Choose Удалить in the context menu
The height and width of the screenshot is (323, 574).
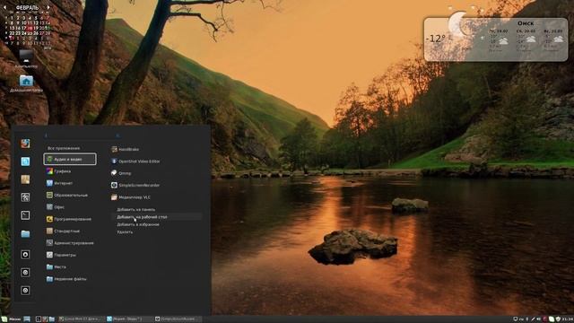(125, 232)
